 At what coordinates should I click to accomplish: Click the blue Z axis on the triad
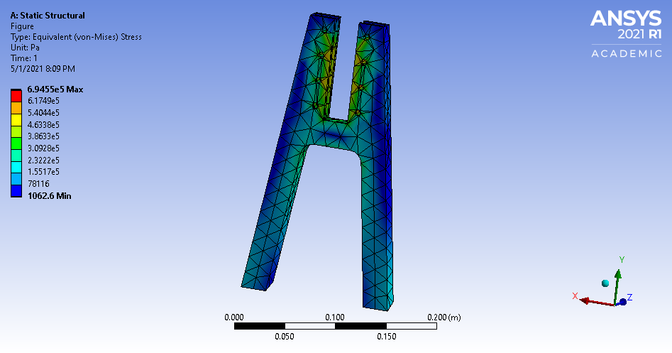pos(624,302)
